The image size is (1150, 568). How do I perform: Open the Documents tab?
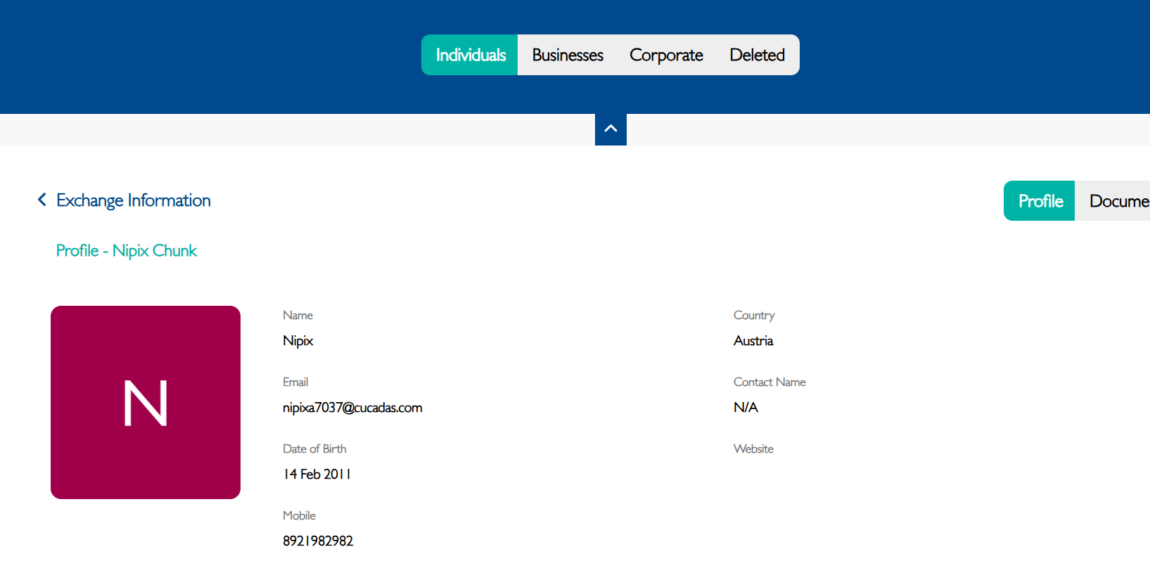[1118, 201]
